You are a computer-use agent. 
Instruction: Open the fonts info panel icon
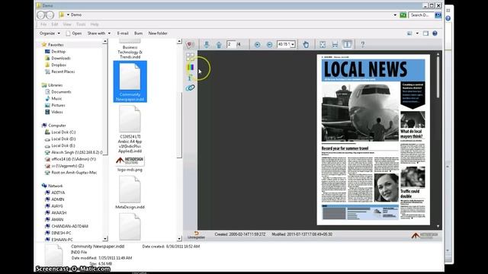(x=190, y=78)
